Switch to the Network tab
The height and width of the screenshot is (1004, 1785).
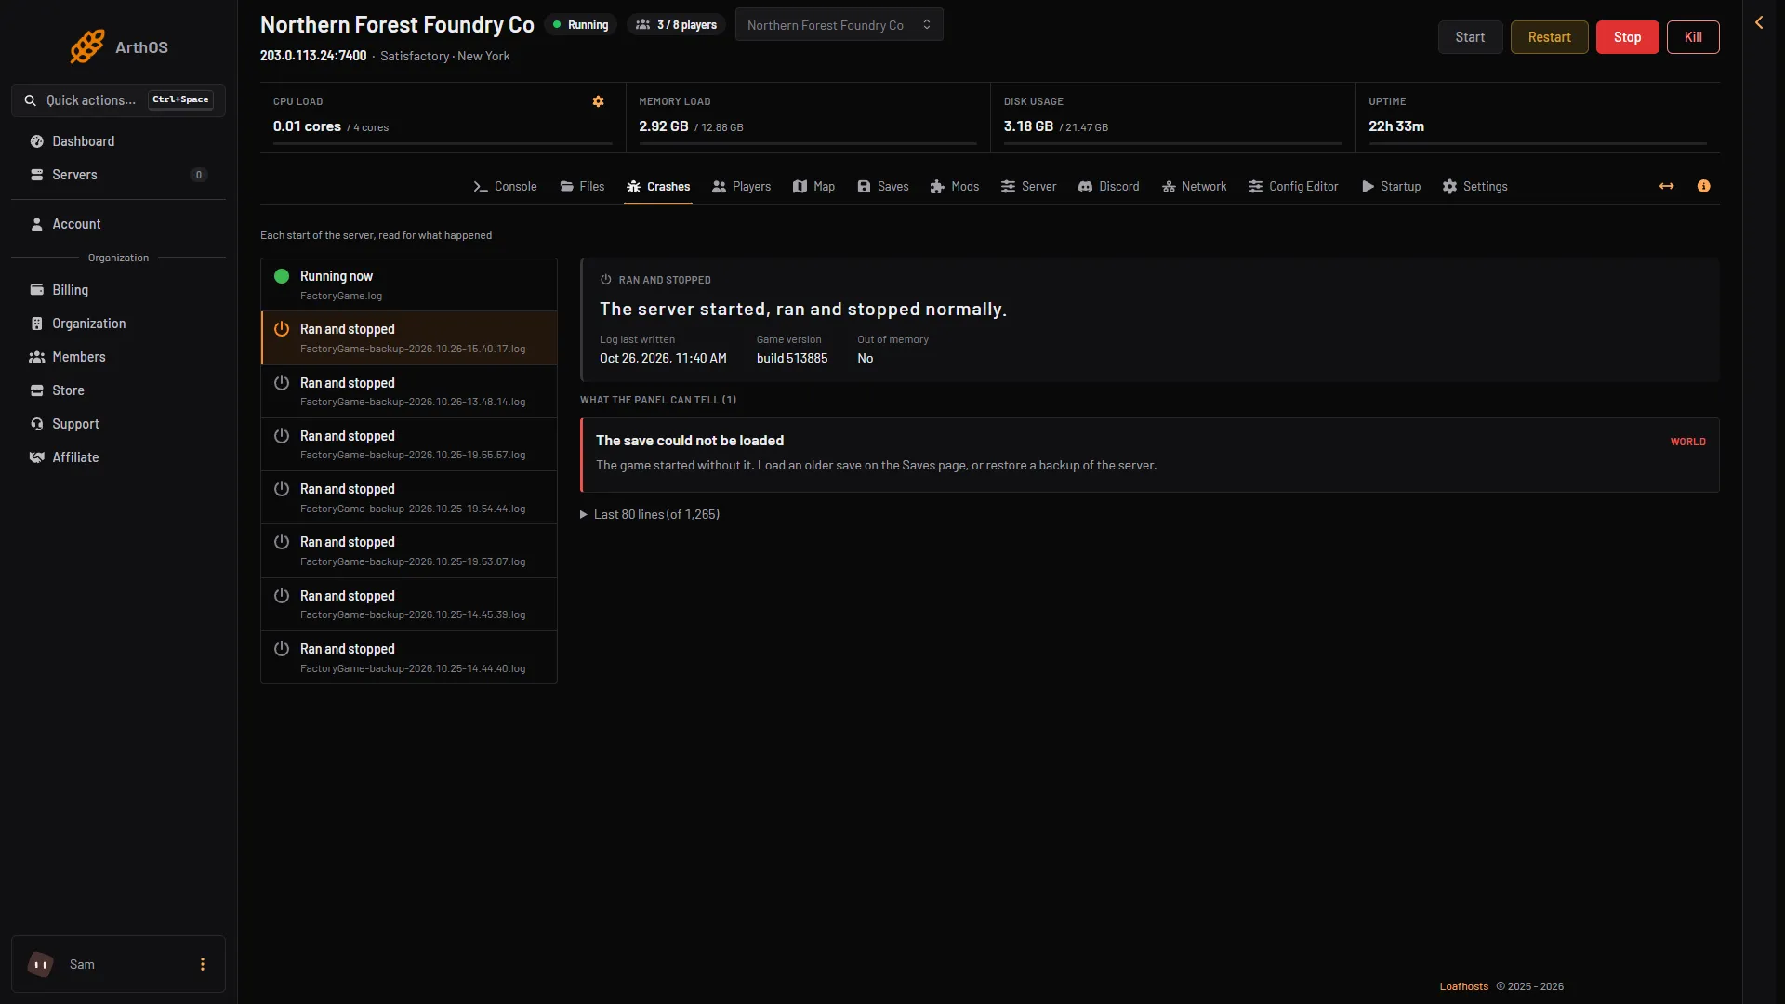(x=1194, y=187)
